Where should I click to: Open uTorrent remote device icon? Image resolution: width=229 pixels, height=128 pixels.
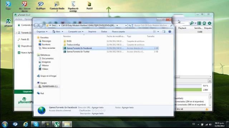204,23
